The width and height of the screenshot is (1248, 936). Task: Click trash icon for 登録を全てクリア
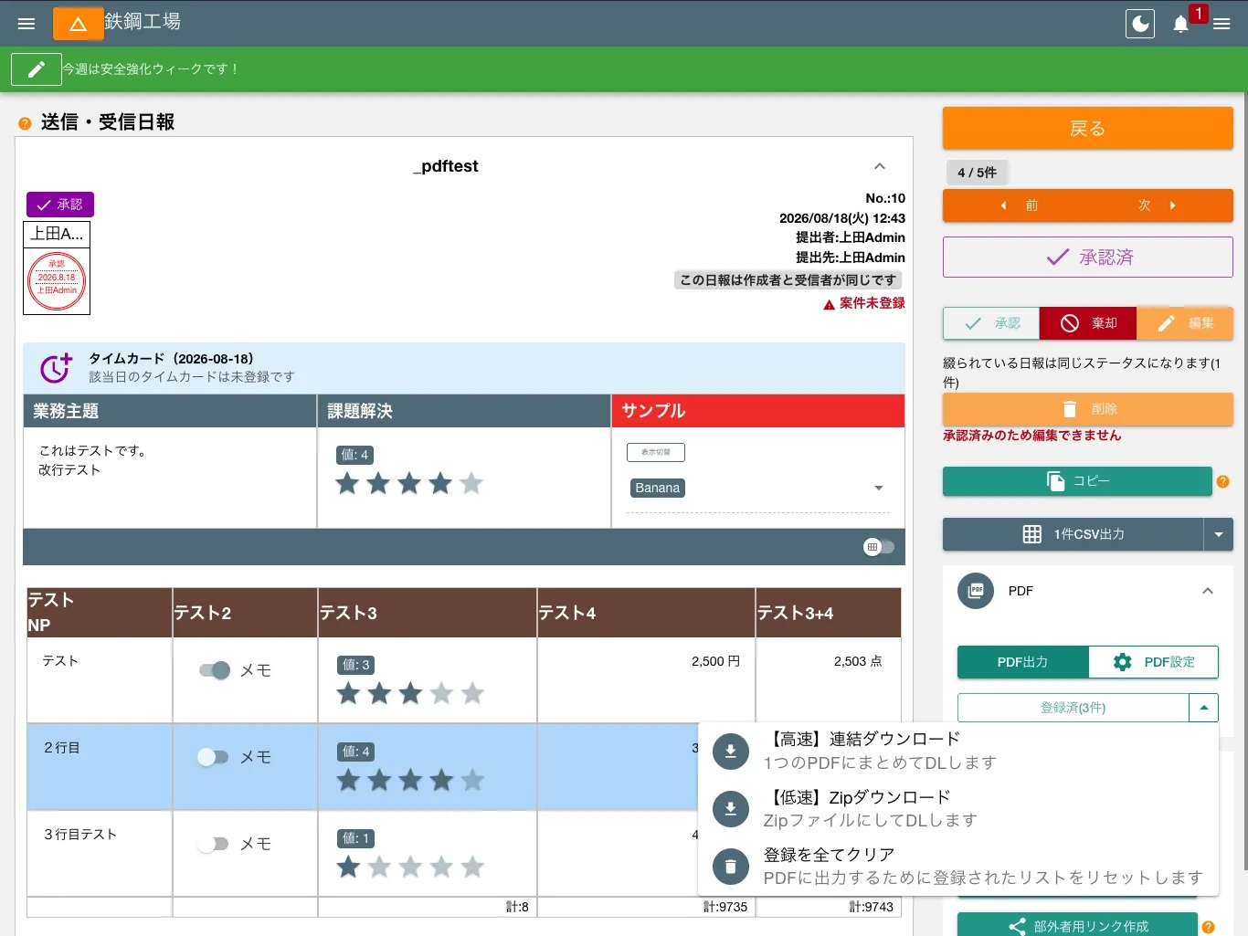point(731,866)
